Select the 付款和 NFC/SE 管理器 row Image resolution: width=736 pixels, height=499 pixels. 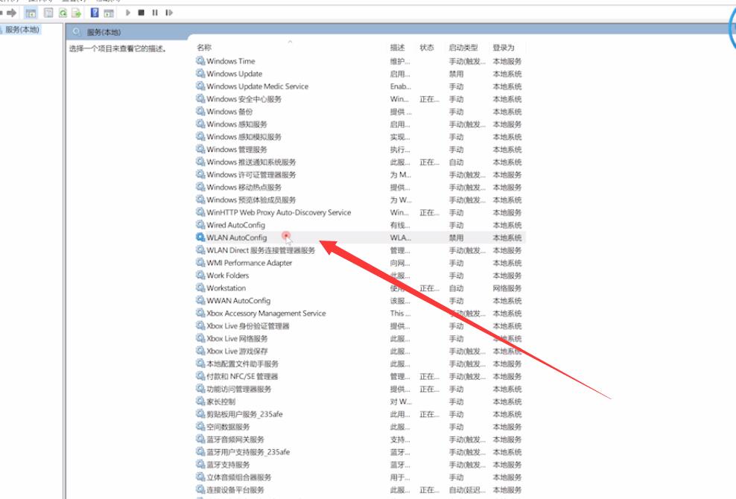(x=359, y=376)
